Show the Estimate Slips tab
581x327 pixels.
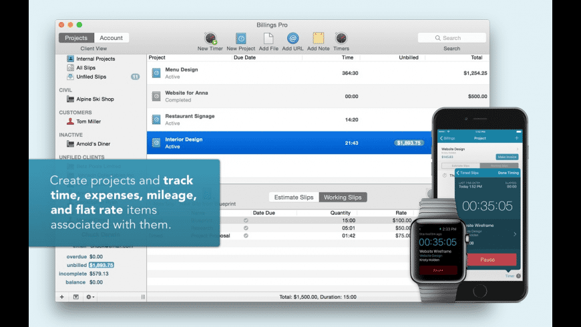coord(294,197)
